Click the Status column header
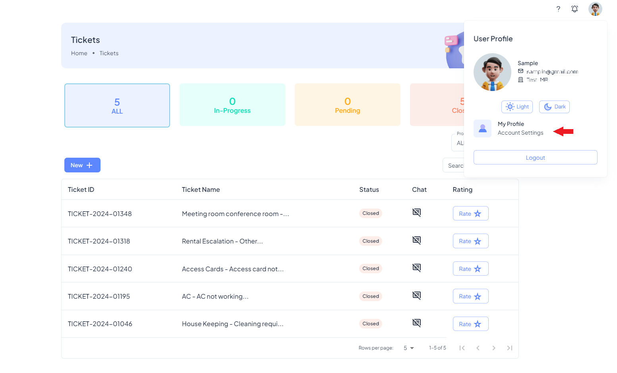The width and height of the screenshot is (617, 373). tap(369, 189)
